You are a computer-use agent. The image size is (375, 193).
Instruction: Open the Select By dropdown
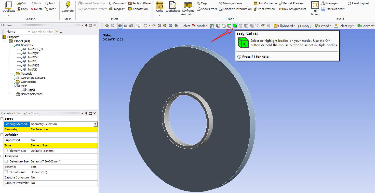[x=344, y=26]
